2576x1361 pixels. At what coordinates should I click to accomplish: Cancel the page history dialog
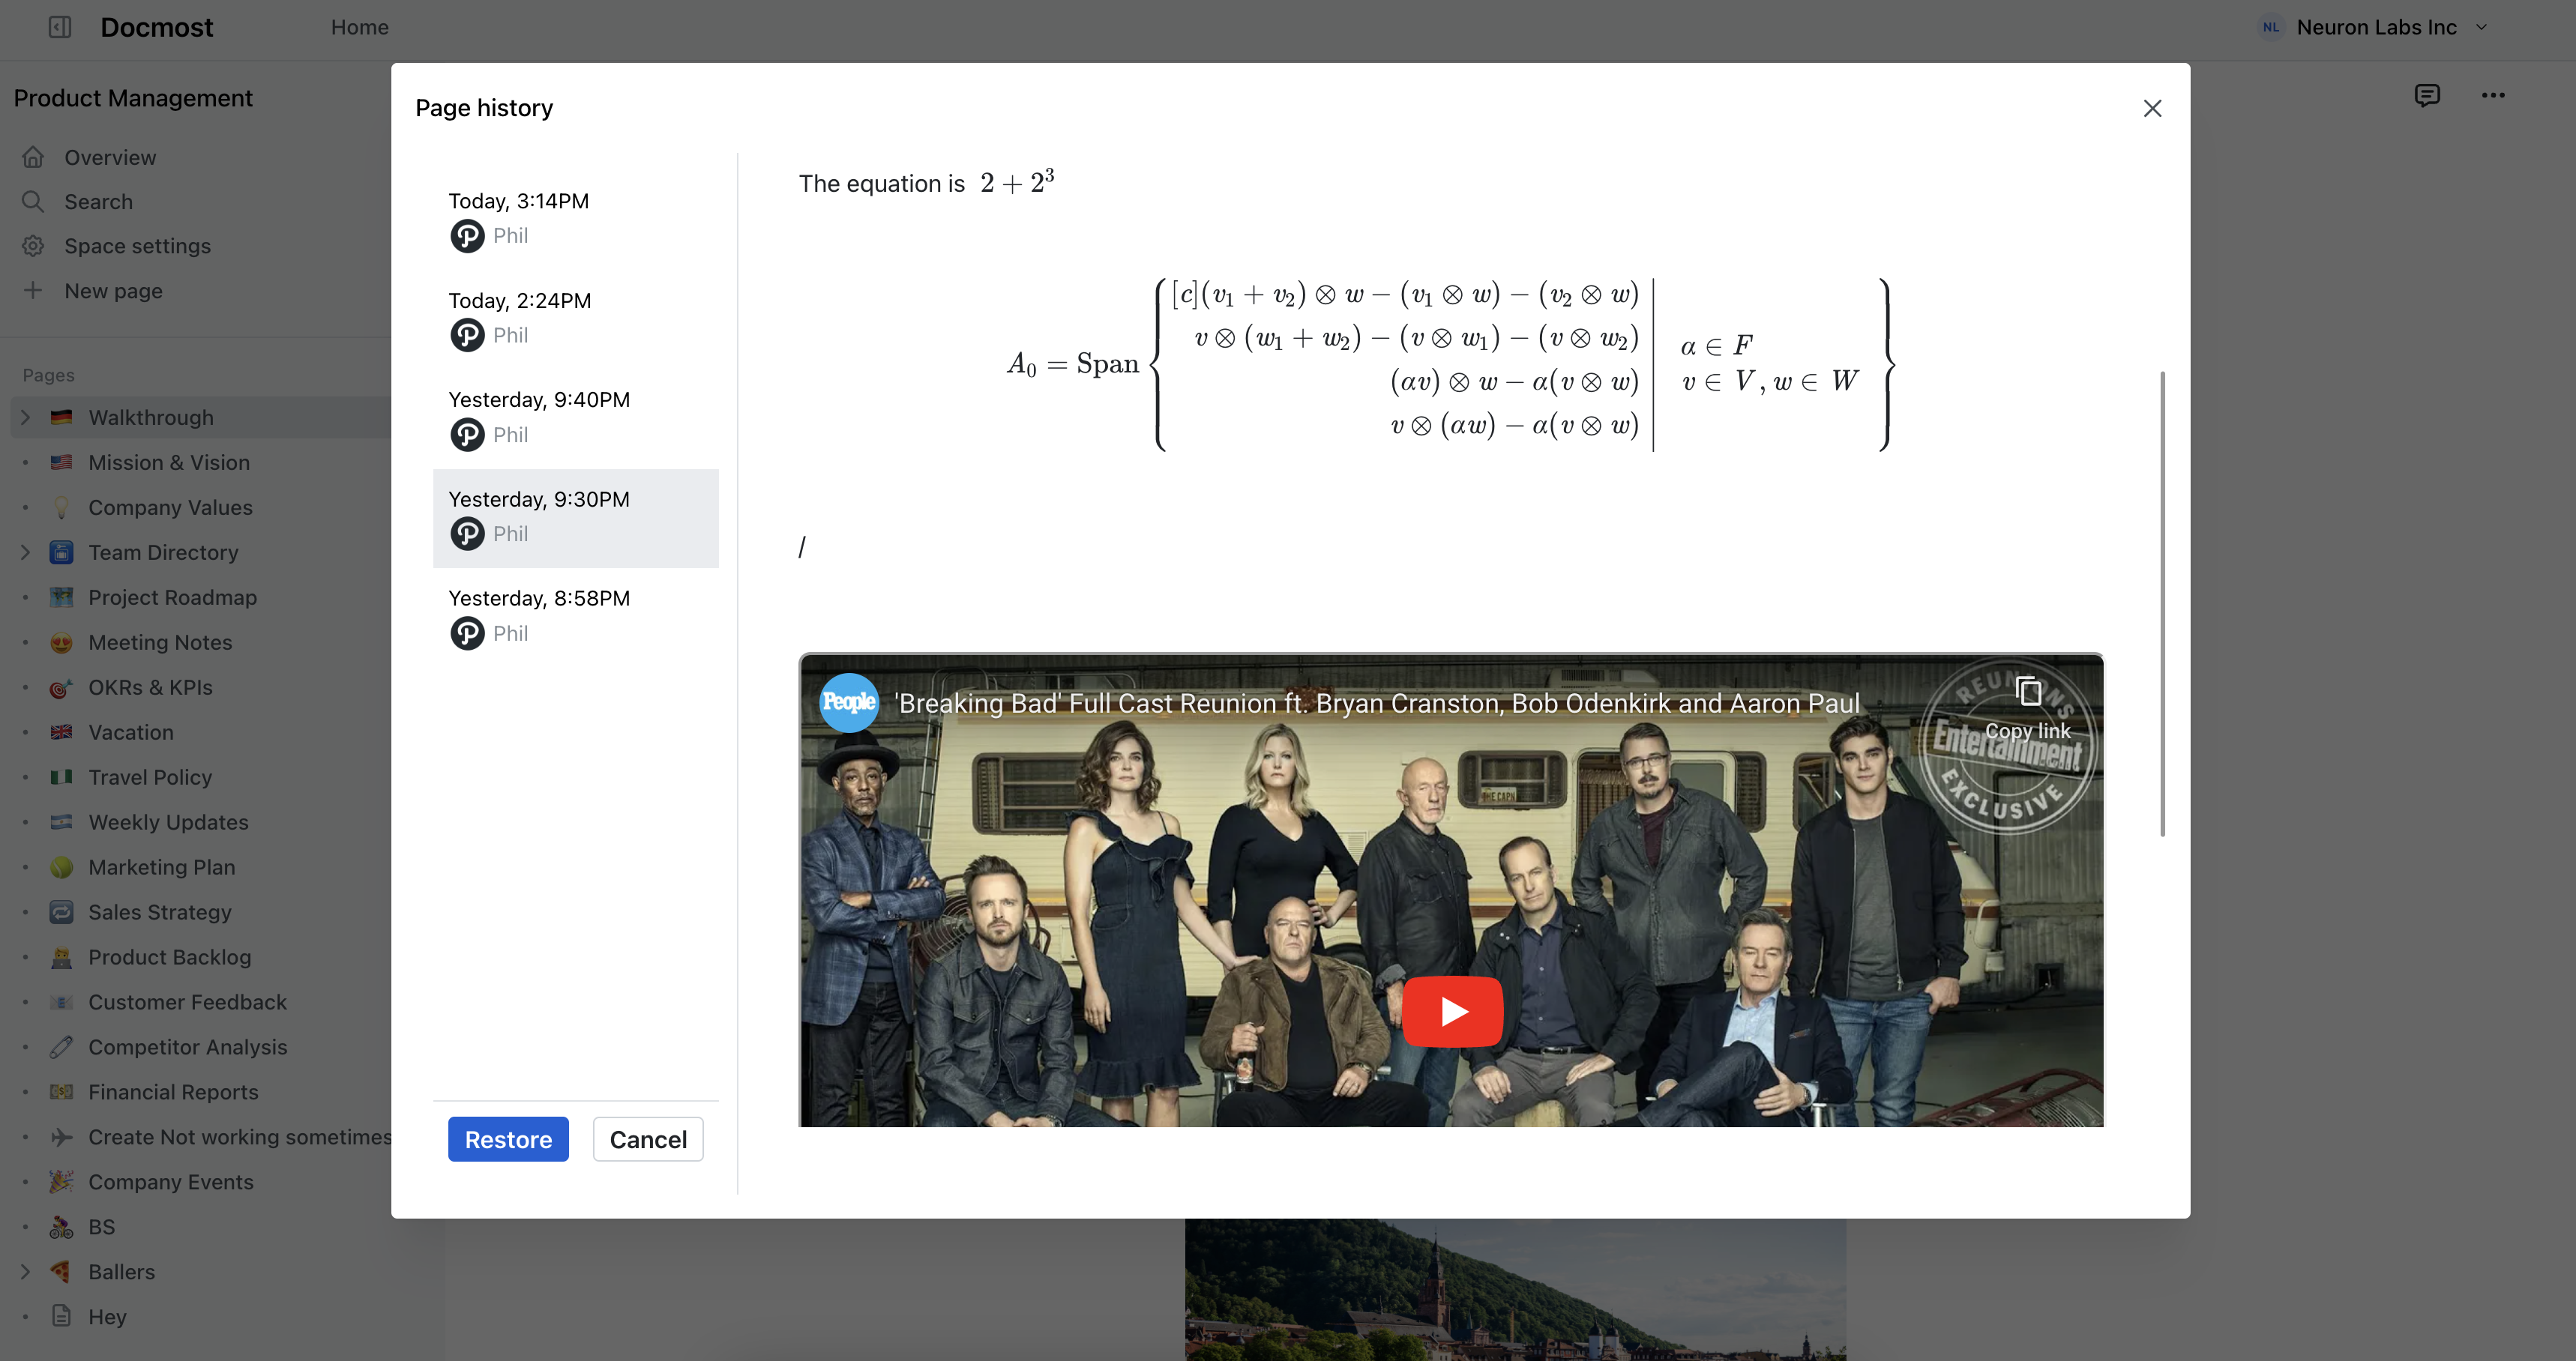pos(648,1139)
